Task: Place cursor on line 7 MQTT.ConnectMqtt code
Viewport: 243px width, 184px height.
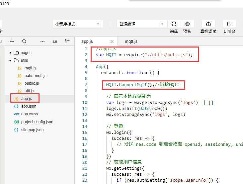Action: point(130,85)
